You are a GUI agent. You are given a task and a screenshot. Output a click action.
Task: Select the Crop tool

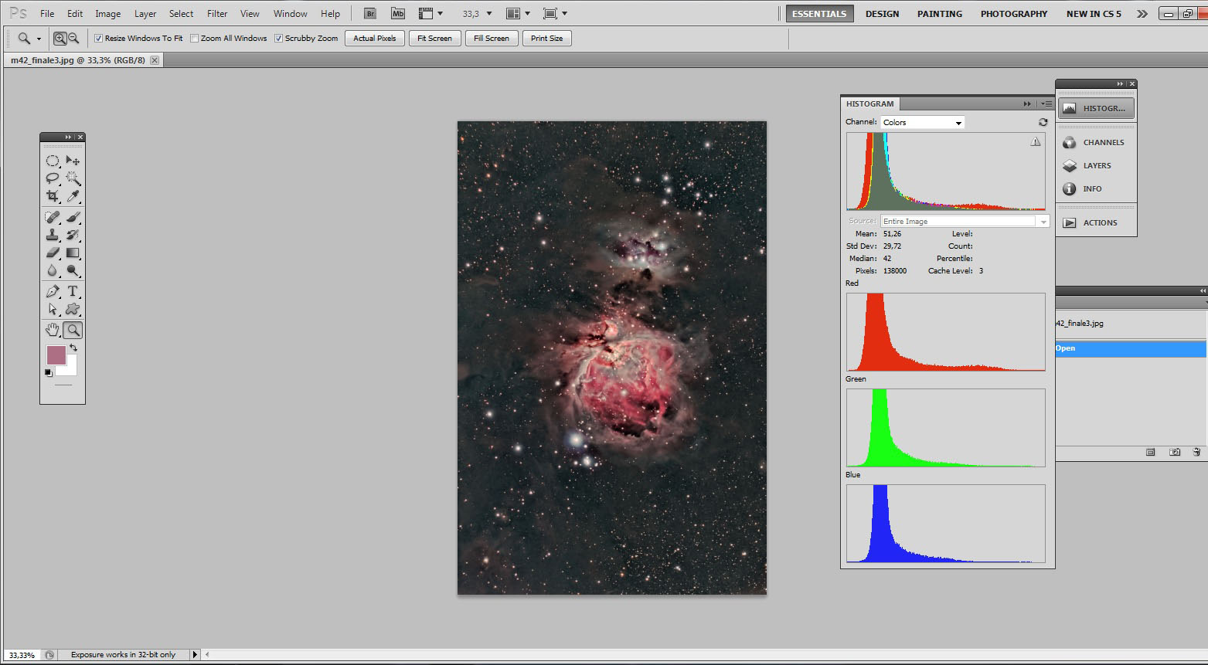click(x=53, y=196)
